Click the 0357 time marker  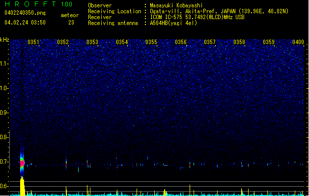tap(210, 42)
